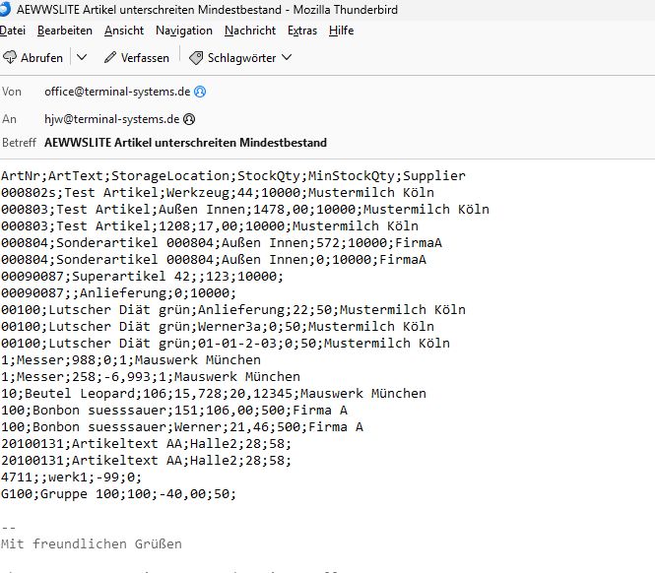Click the Thunderbird logo in title bar

click(7, 8)
